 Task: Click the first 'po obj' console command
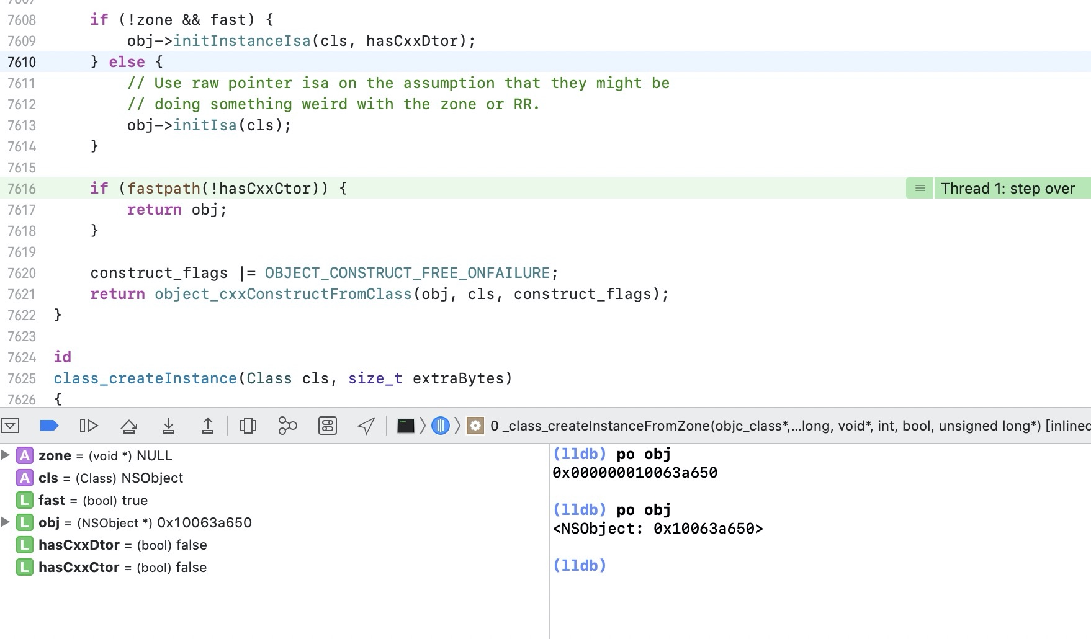[644, 454]
